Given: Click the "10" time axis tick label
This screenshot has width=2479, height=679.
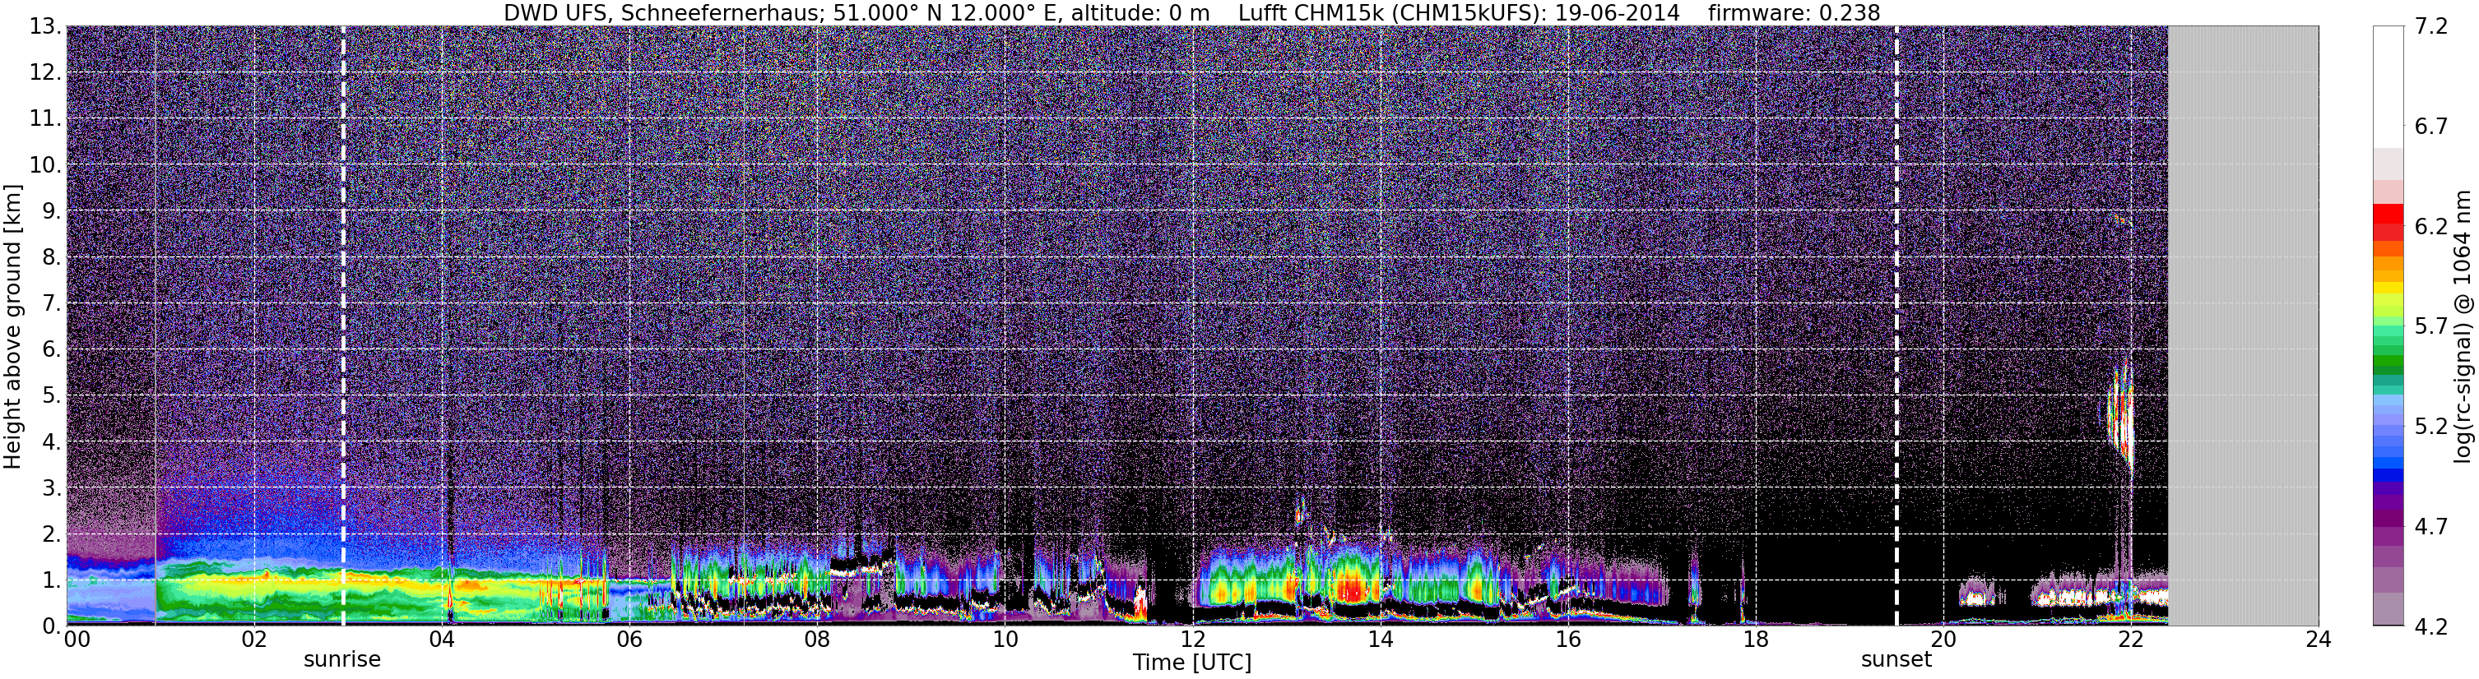Looking at the screenshot, I should coord(1005,640).
